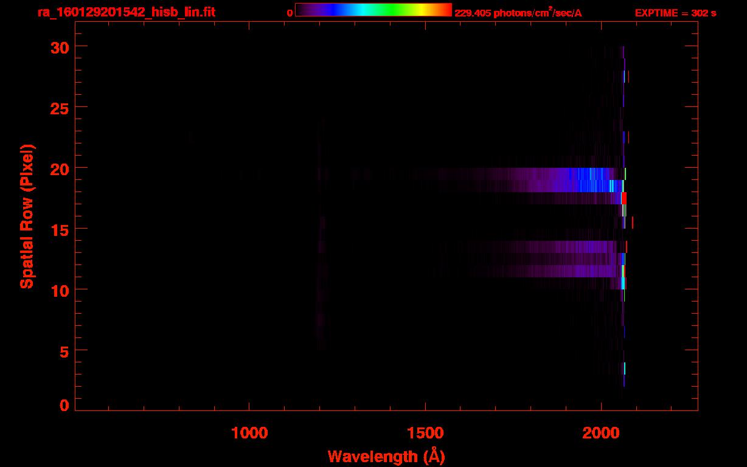Click the 229.405 photons/cm²/sec/A label
The image size is (747, 467).
click(x=518, y=12)
